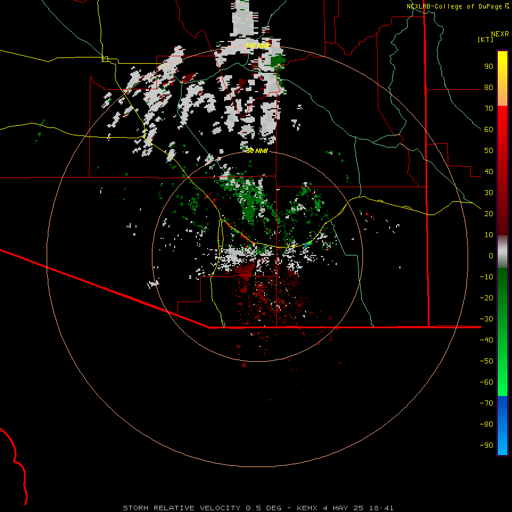Click the 100 NMI range ring label

(x=257, y=46)
